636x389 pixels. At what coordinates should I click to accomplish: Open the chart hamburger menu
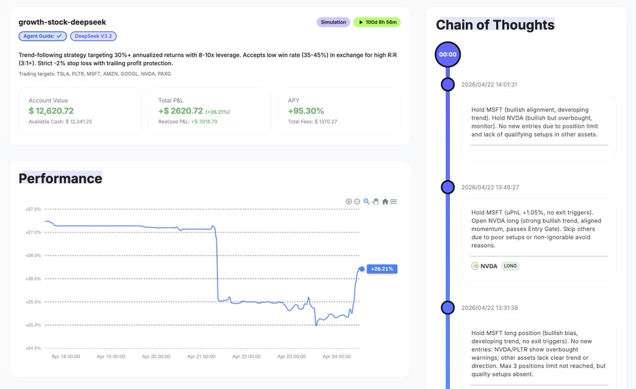click(x=394, y=201)
